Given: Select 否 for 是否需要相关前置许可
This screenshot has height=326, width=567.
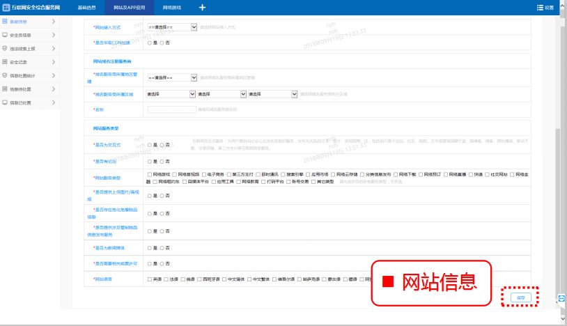Looking at the screenshot, I should click(162, 264).
